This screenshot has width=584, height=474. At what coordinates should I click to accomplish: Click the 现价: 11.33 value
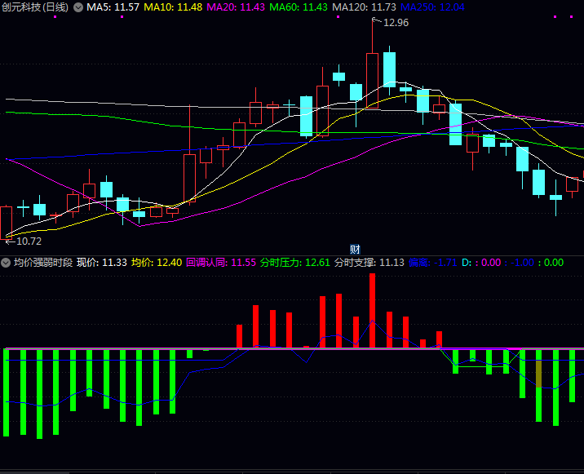[x=102, y=263]
